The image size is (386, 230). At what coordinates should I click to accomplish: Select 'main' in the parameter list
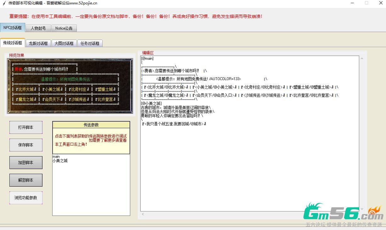point(56,156)
